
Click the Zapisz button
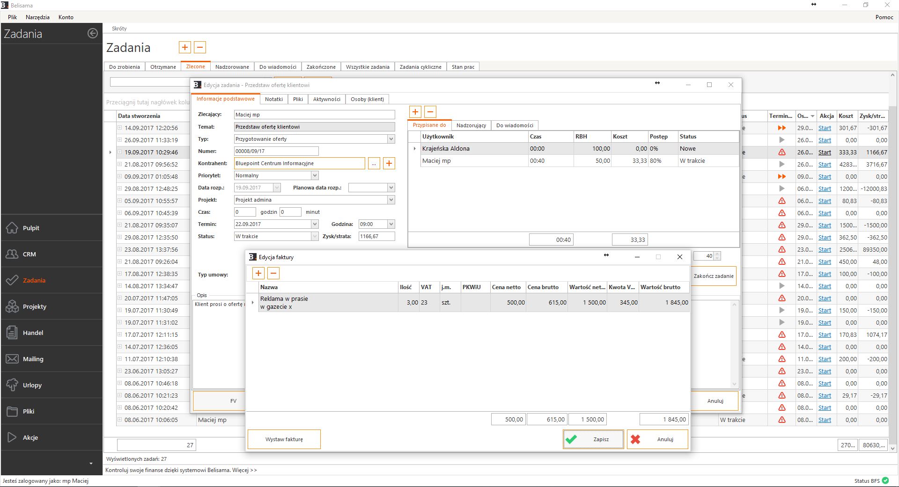pyautogui.click(x=593, y=439)
